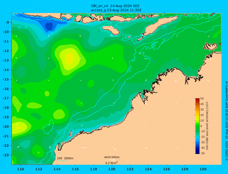This screenshot has width=228, height=174.
Task: Click the latitude axis label "-15"
Action: pyautogui.click(x=6, y=79)
